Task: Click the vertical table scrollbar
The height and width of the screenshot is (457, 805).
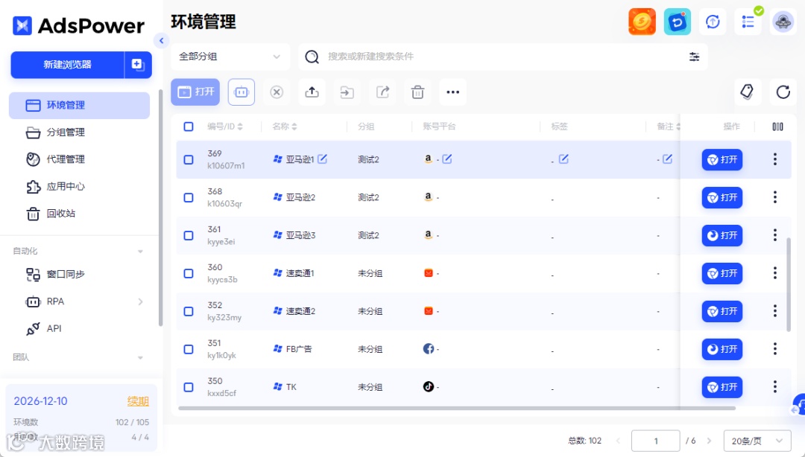Action: click(x=789, y=284)
